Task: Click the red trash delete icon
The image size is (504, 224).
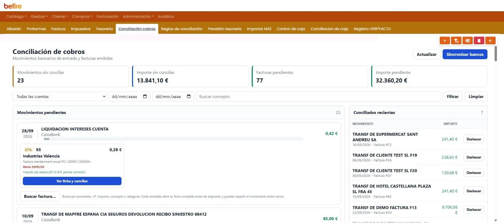Action: pyautogui.click(x=479, y=41)
